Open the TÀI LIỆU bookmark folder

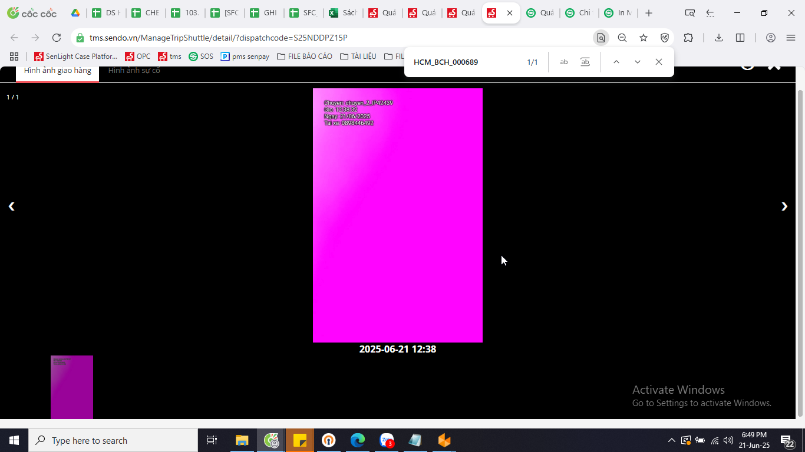(x=358, y=56)
